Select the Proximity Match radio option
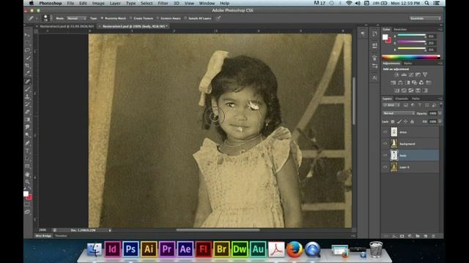469x263 pixels. (x=102, y=18)
